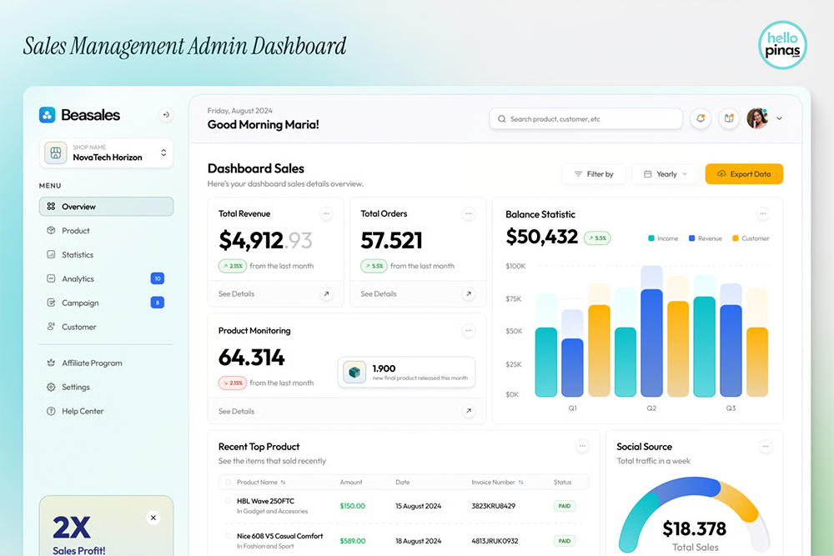The image size is (834, 556).
Task: Click the Export Data button
Action: coord(744,174)
